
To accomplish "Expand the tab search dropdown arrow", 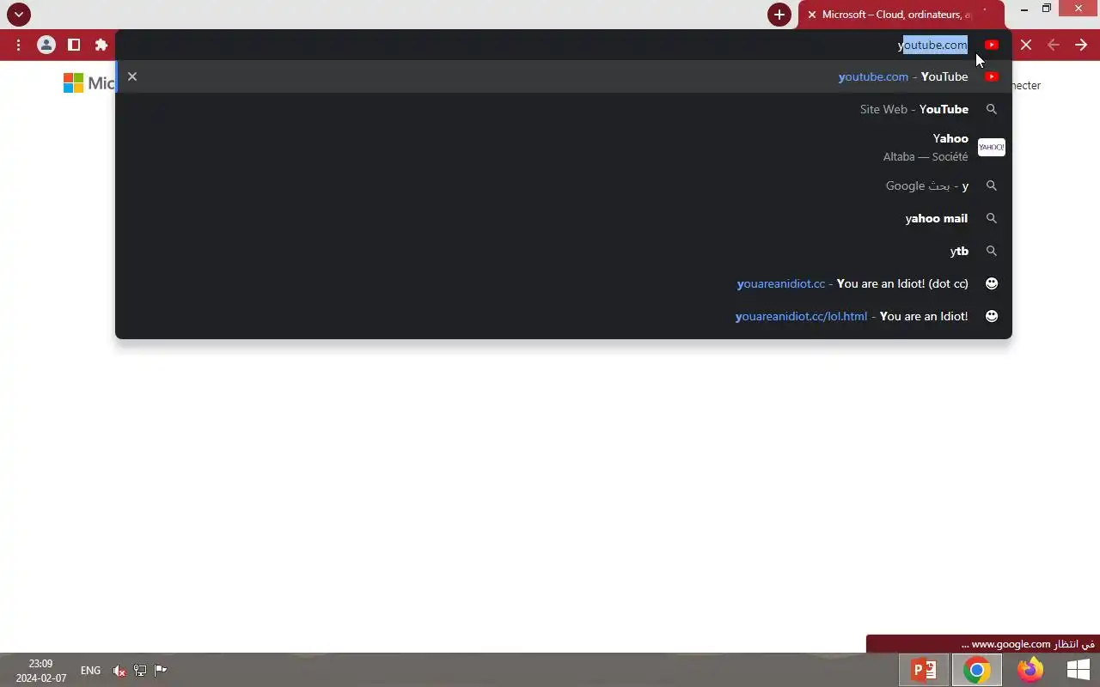I will click(18, 15).
